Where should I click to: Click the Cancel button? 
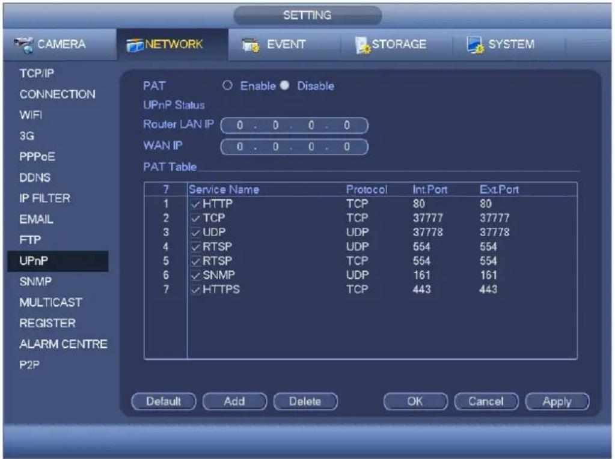click(x=486, y=401)
